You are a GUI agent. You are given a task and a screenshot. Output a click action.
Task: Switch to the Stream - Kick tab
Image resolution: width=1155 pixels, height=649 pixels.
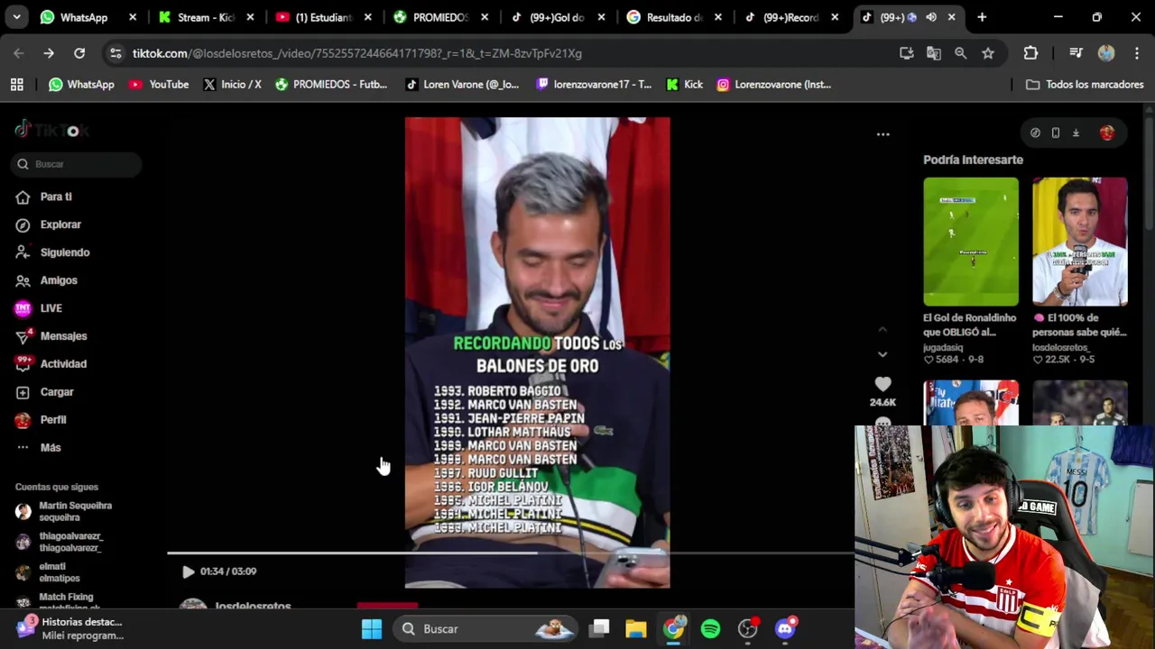tap(206, 17)
